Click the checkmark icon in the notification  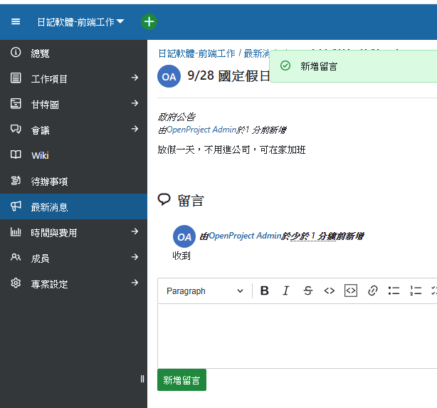coord(285,66)
